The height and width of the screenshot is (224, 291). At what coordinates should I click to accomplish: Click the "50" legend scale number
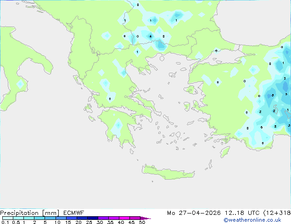click(x=142, y=222)
